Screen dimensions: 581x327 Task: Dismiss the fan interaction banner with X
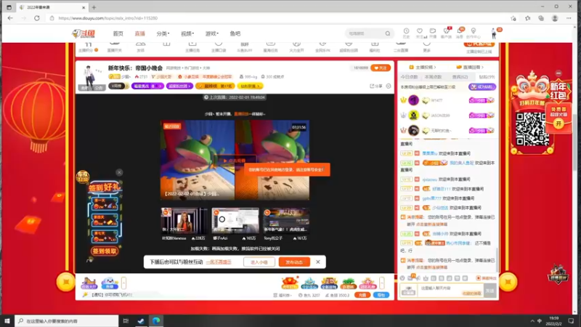coord(318,262)
